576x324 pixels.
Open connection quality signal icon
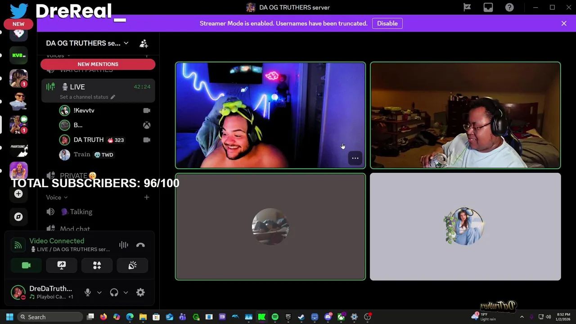[18, 245]
